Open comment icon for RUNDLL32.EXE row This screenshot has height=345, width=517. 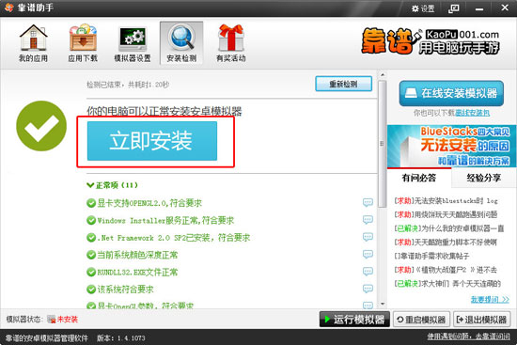pos(368,272)
